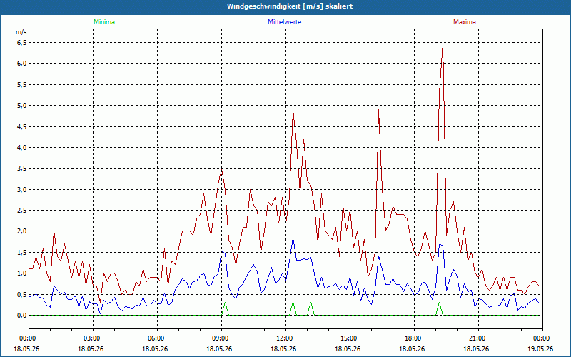
Task: Click the 19.05.26 date label
Action: [541, 348]
